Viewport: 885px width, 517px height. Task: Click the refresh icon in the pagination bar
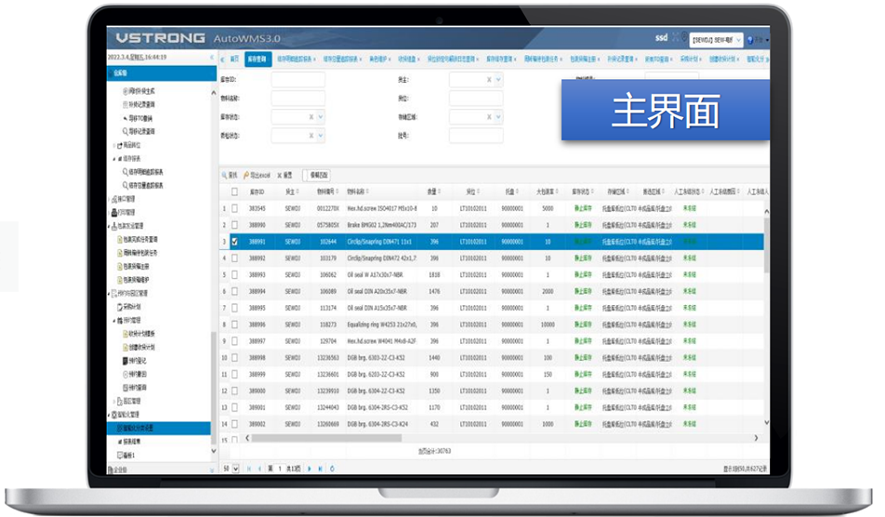click(332, 469)
